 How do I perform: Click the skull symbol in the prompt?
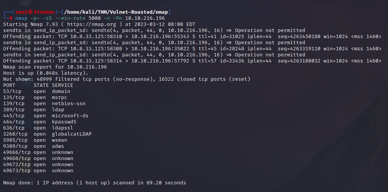(x=30, y=12)
